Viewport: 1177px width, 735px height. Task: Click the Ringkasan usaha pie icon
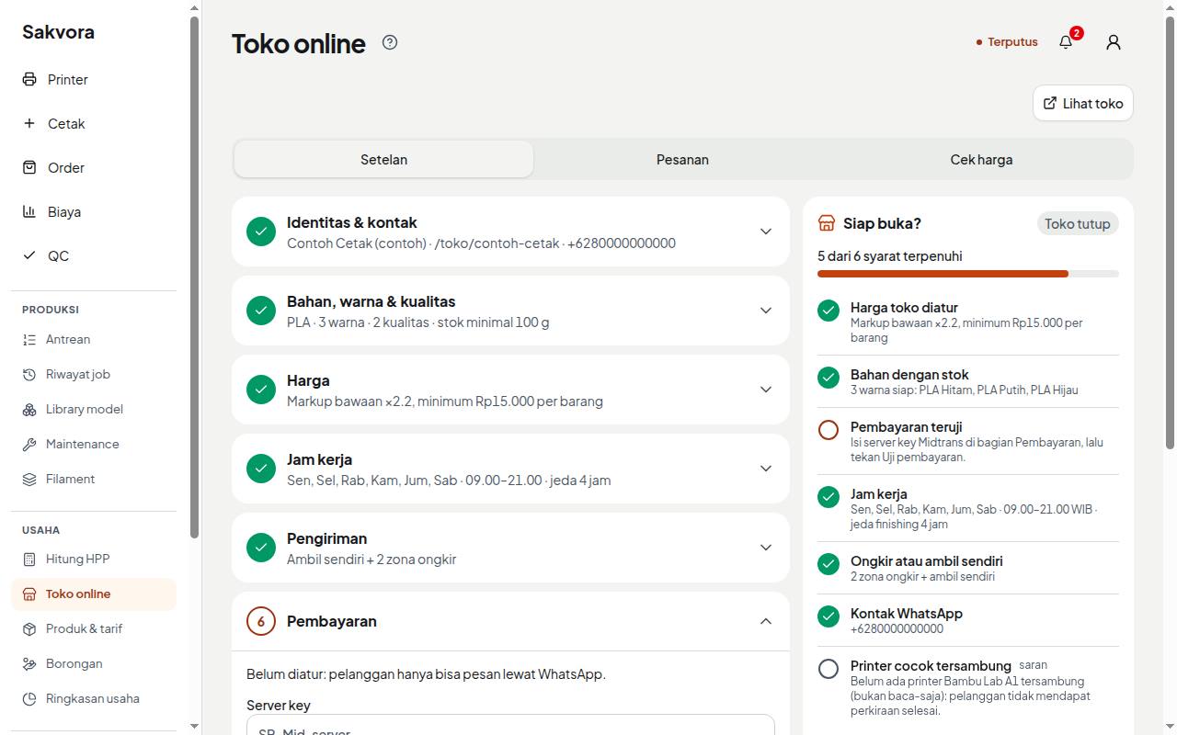29,699
